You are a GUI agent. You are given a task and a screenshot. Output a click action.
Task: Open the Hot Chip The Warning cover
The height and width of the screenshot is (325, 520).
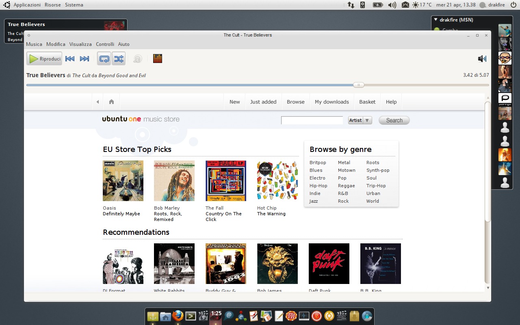point(277,181)
